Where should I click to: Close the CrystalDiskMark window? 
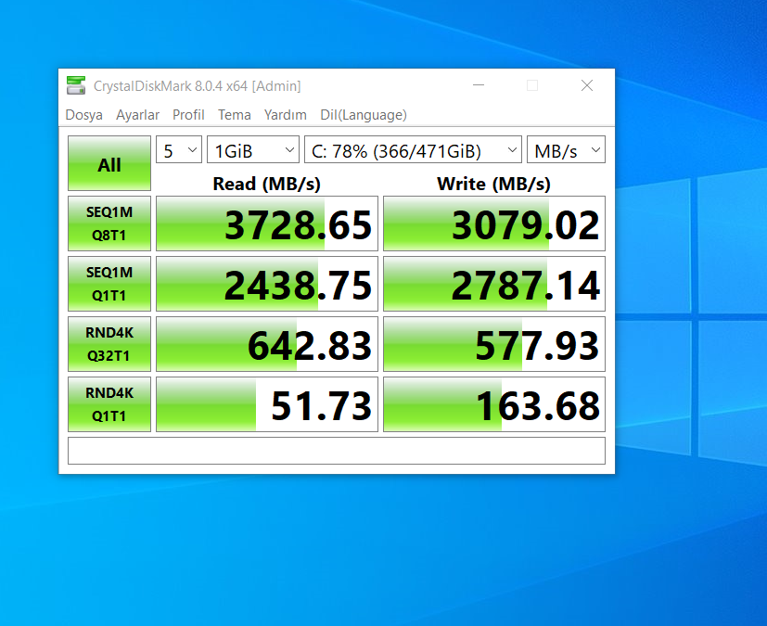(587, 85)
